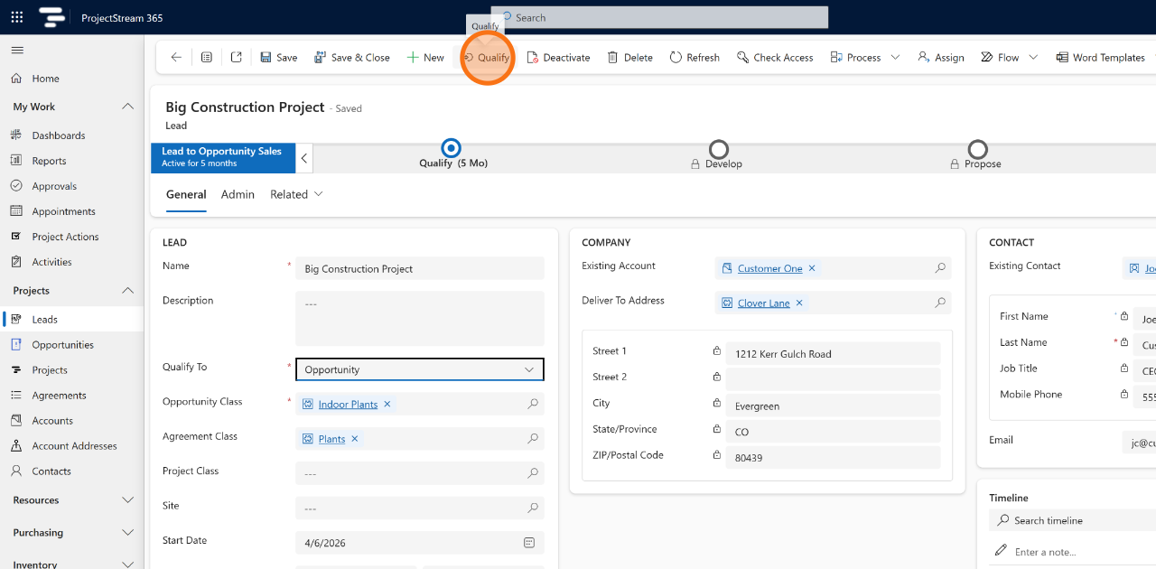Collapse the My Work section
1156x569 pixels.
(x=127, y=107)
